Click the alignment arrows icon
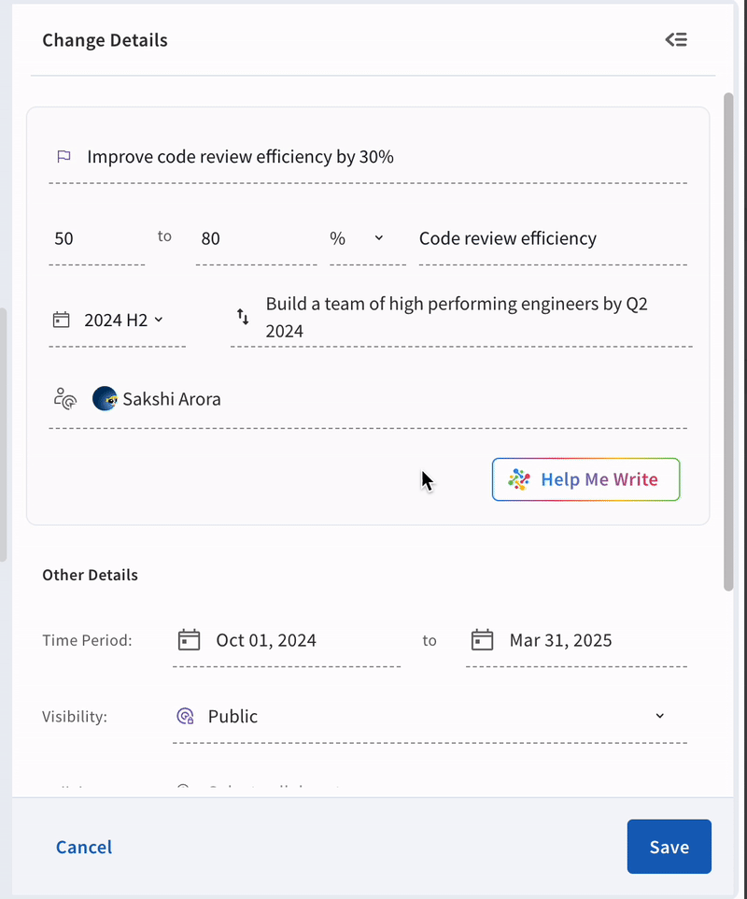Image resolution: width=747 pixels, height=899 pixels. click(243, 317)
